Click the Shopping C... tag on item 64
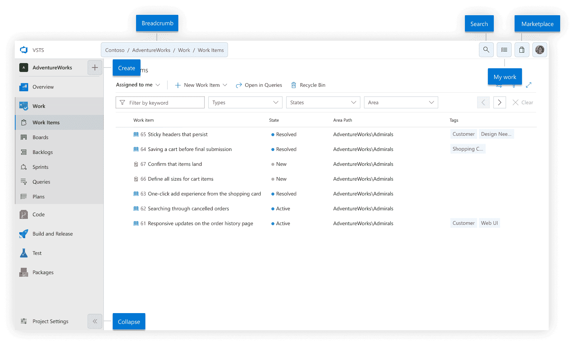Viewport: 575px width, 345px height. [x=468, y=149]
